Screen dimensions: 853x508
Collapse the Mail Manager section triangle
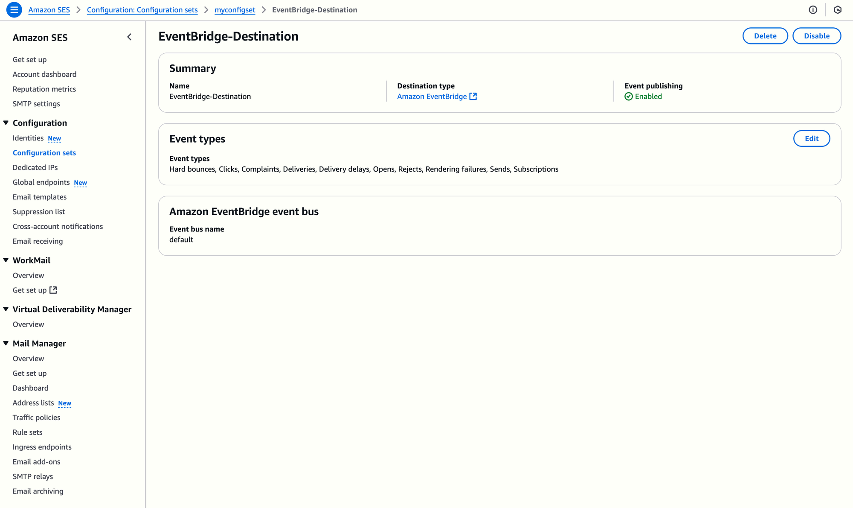(6, 343)
